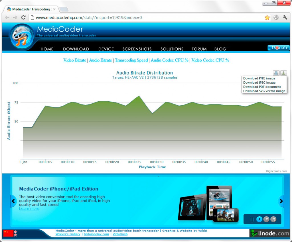292x242 pixels.
Task: Open the FORUM navigation item
Action: [199, 49]
